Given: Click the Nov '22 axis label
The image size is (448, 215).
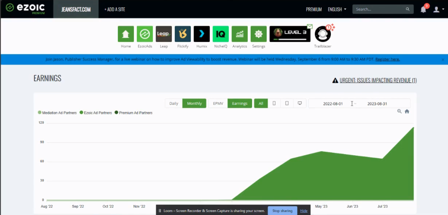Looking at the screenshot, I should 139,206.
